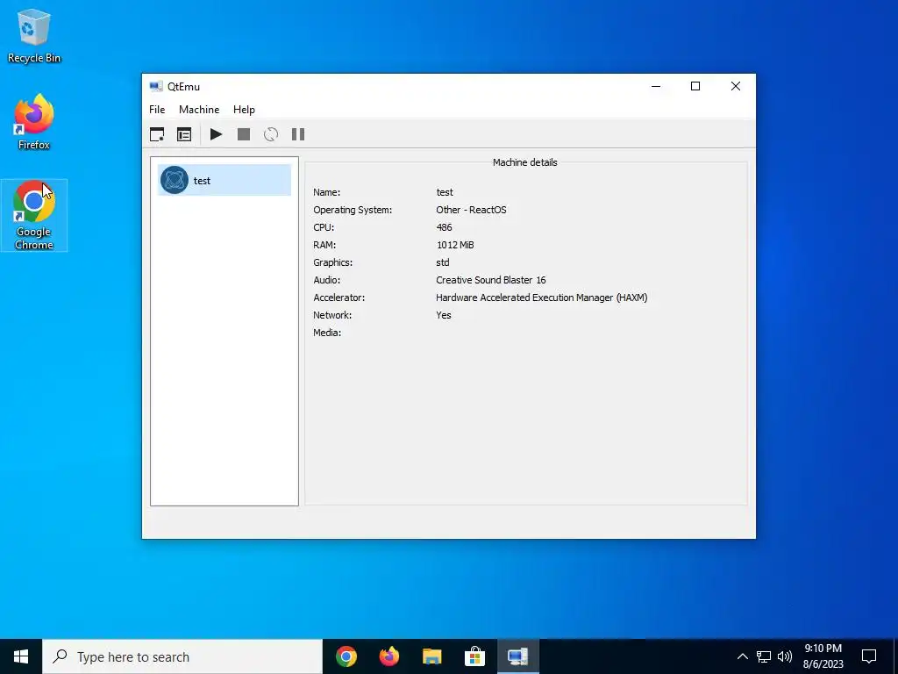Open the Windows Start menu

(21, 656)
